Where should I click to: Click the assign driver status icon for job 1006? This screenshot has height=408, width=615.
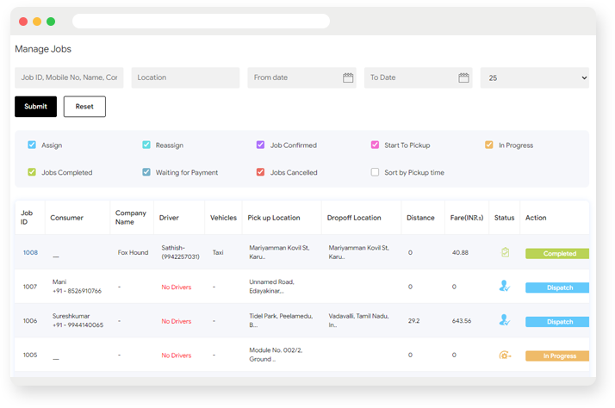tap(505, 320)
